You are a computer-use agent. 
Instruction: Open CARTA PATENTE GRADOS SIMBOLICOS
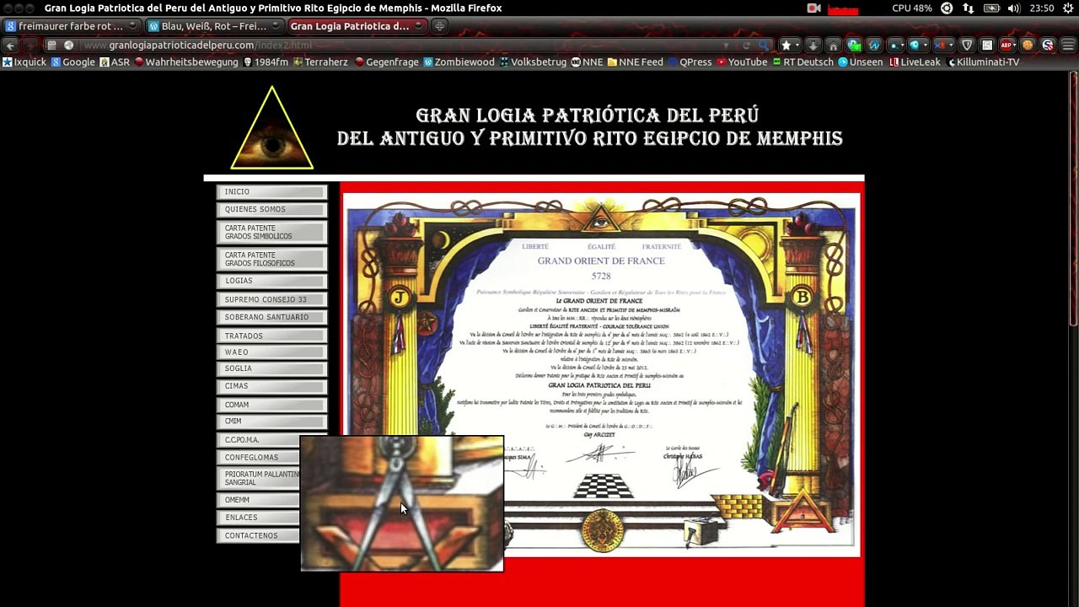[x=271, y=233]
